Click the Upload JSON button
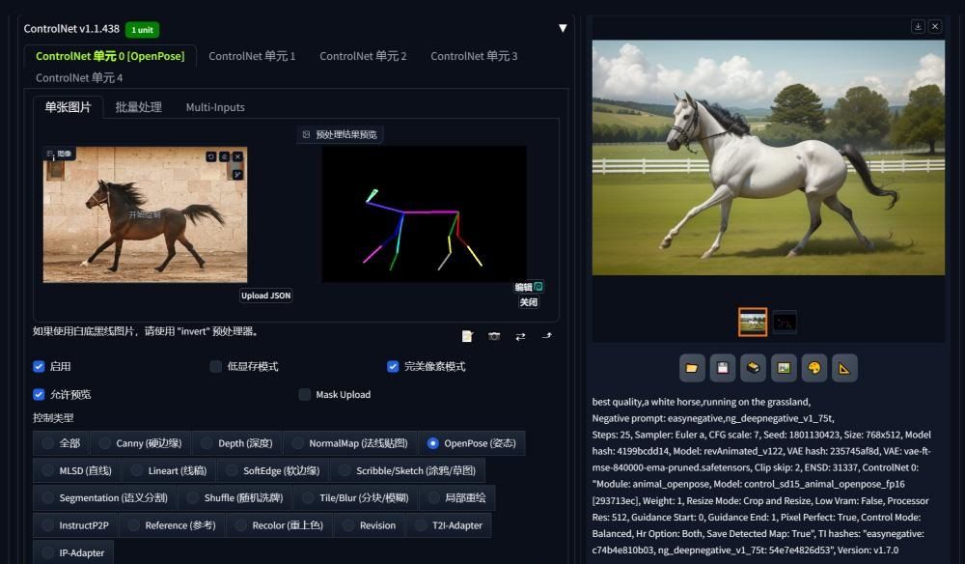Image resolution: width=965 pixels, height=564 pixels. click(x=266, y=296)
